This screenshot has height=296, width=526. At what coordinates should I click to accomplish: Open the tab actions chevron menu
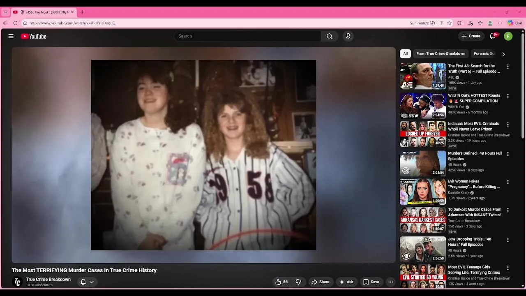pos(5,12)
